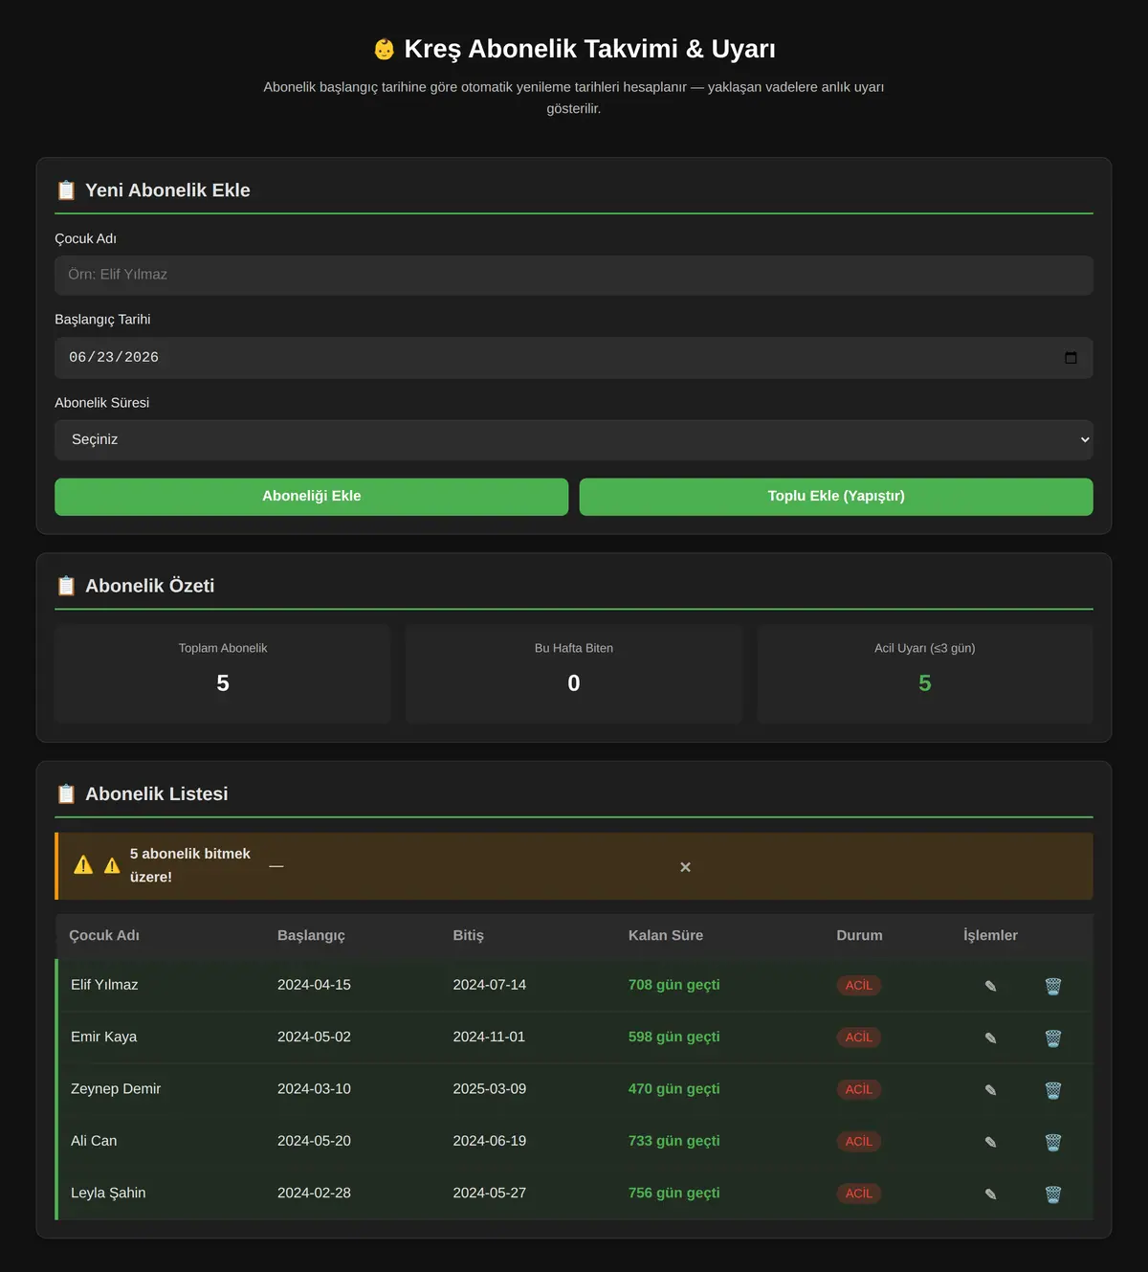Image resolution: width=1148 pixels, height=1272 pixels.
Task: Delete Elif Yılmaz row using trash icon
Action: tap(1052, 986)
